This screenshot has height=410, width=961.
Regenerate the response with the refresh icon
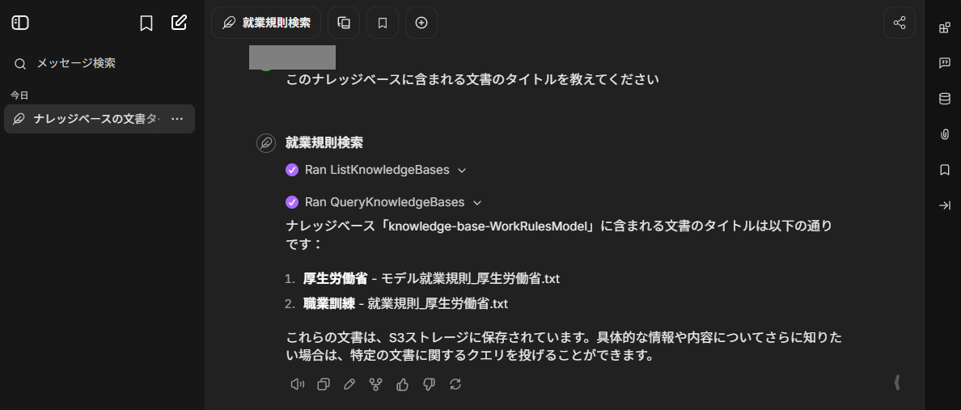click(455, 384)
